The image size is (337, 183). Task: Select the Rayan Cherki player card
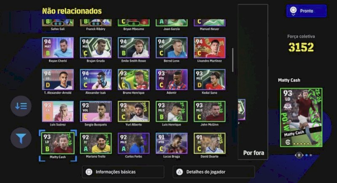click(58, 48)
